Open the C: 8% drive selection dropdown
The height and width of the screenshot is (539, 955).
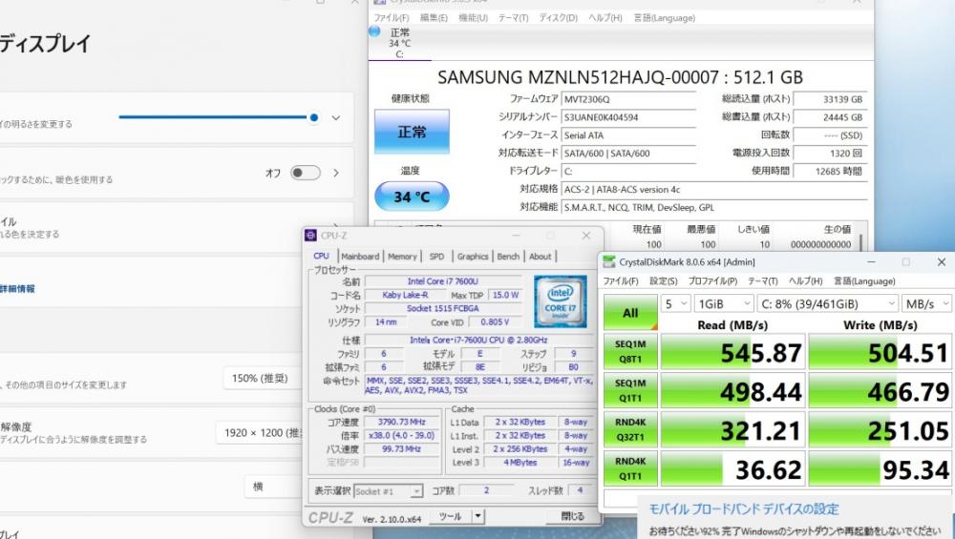coord(827,303)
